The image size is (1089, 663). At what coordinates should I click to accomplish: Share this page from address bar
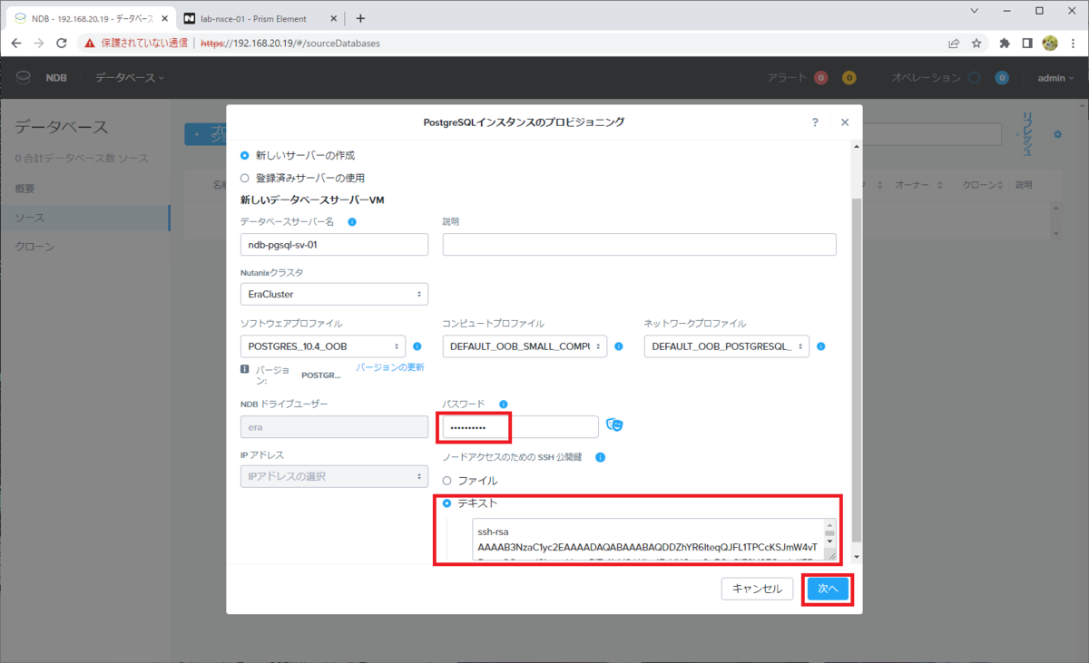coord(954,43)
